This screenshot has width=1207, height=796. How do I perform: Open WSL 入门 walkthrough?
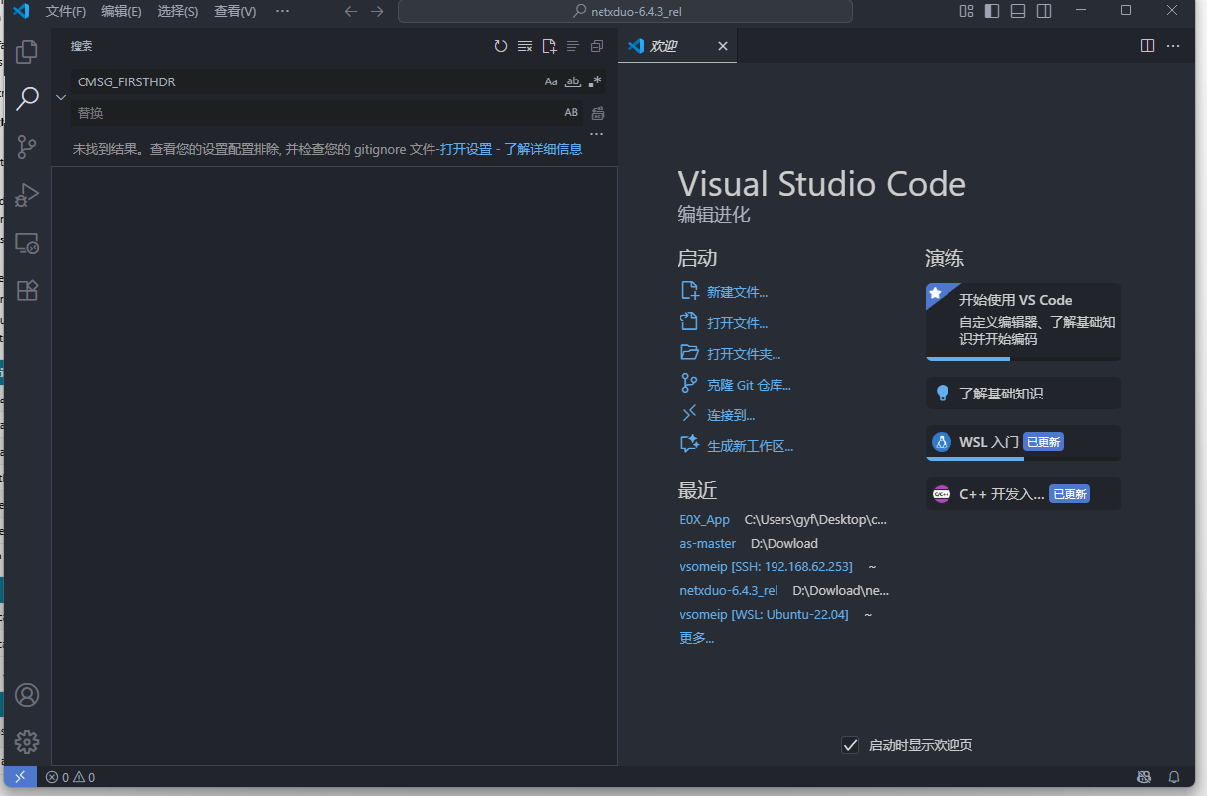[1023, 443]
